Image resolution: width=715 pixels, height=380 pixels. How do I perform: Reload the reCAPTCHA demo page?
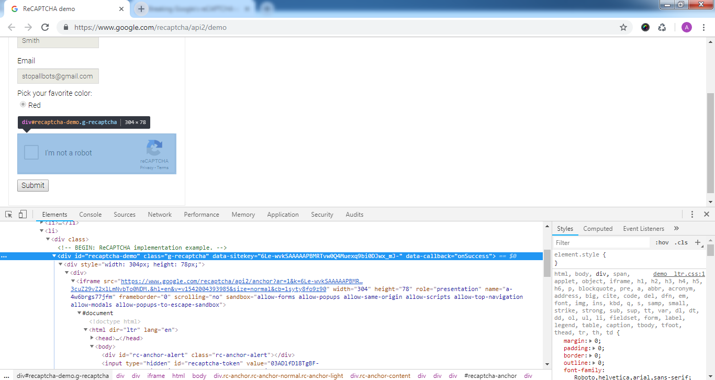pos(46,27)
